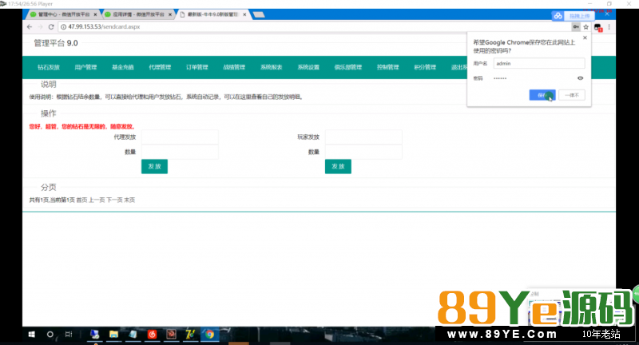Screen dimensions: 639x345
Task: Open a new tab via the new-tab button
Action: click(x=258, y=14)
